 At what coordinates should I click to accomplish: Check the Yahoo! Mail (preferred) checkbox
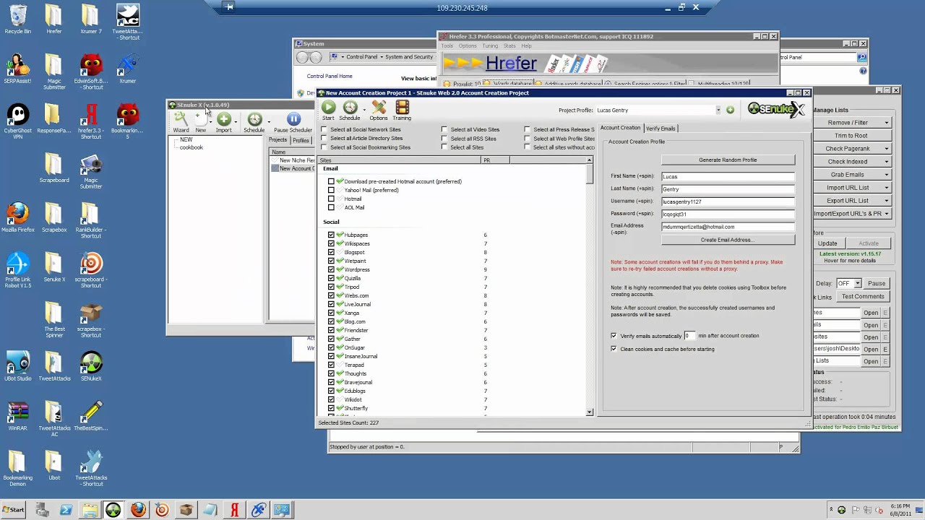tap(331, 190)
